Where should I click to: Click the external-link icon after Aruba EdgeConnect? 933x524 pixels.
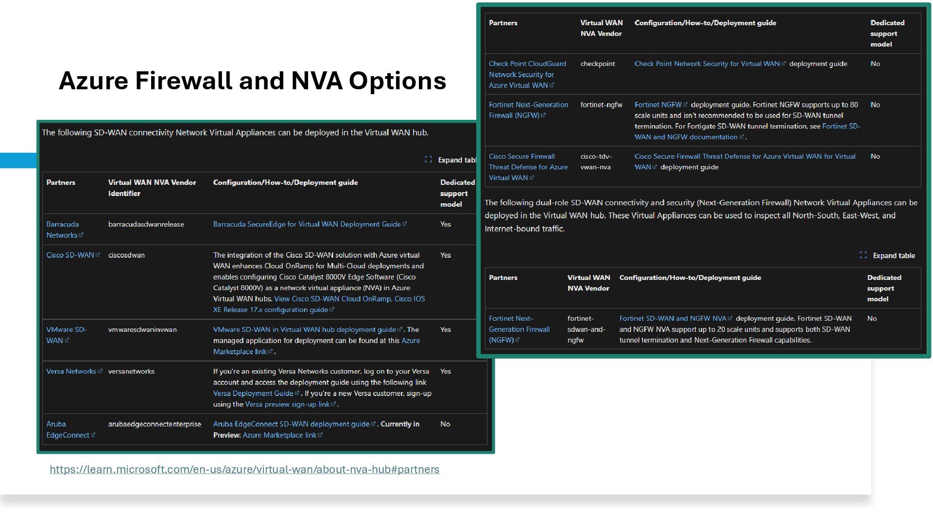coord(93,435)
